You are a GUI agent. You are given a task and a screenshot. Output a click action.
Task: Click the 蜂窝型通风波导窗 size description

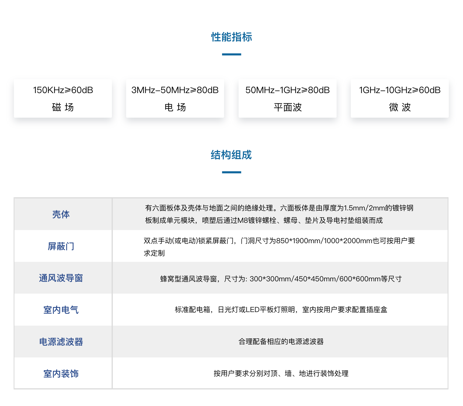[281, 279]
